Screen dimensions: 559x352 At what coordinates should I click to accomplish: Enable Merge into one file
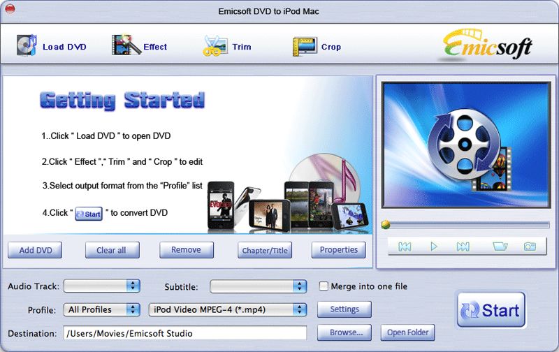pyautogui.click(x=324, y=286)
